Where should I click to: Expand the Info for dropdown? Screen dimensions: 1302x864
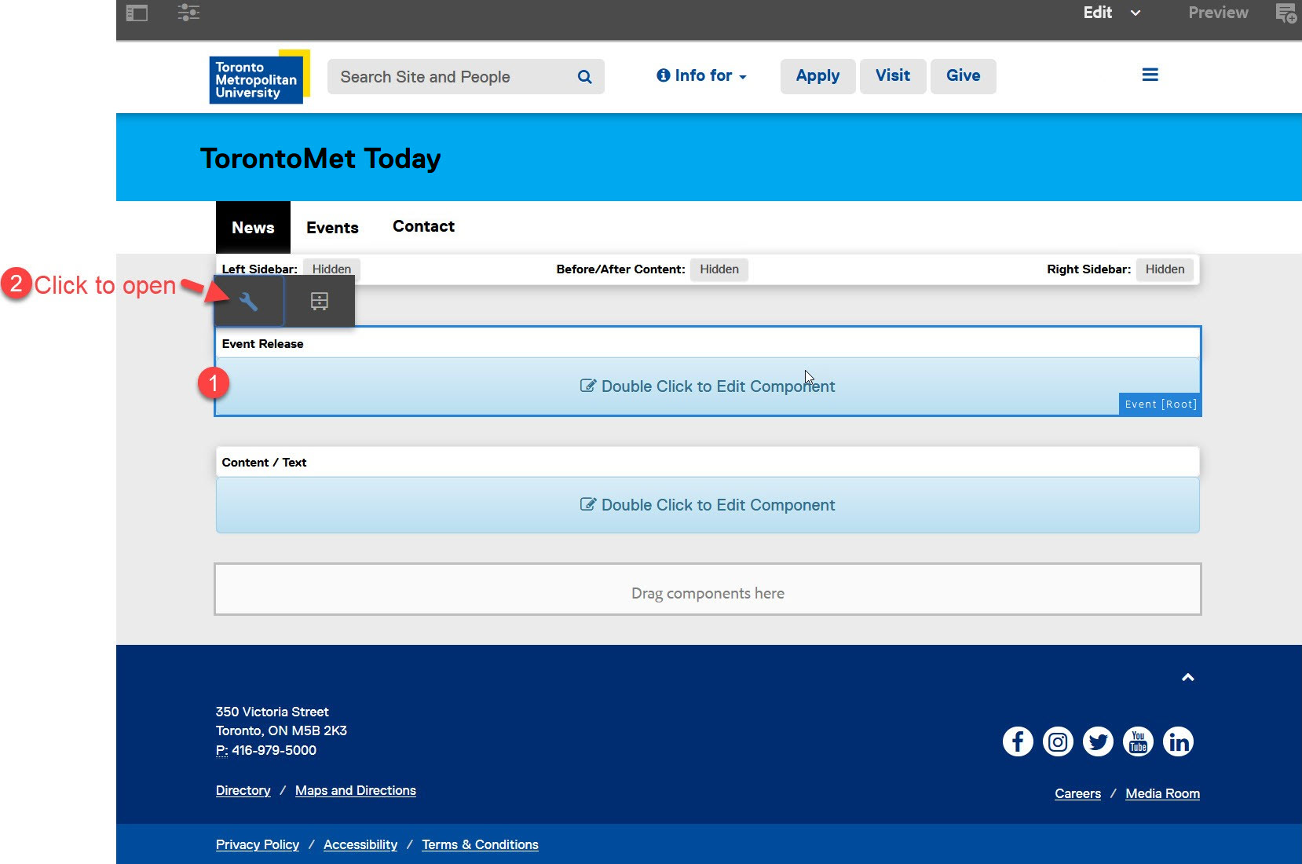(701, 75)
